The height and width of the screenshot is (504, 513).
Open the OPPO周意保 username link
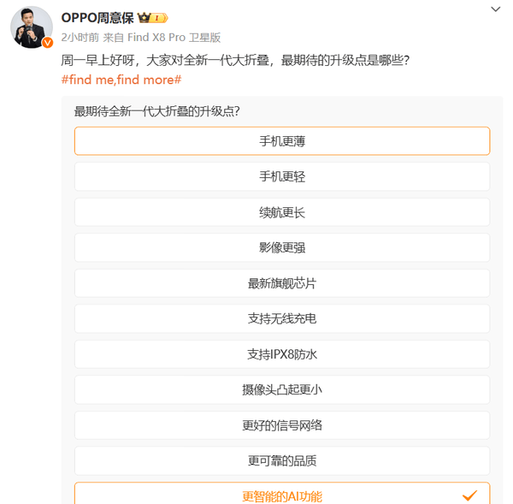tap(97, 18)
